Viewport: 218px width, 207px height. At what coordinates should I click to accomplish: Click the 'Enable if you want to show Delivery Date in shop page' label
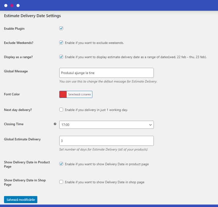[x=105, y=182]
